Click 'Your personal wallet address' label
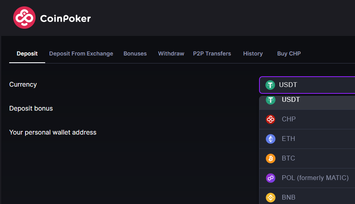 point(53,133)
